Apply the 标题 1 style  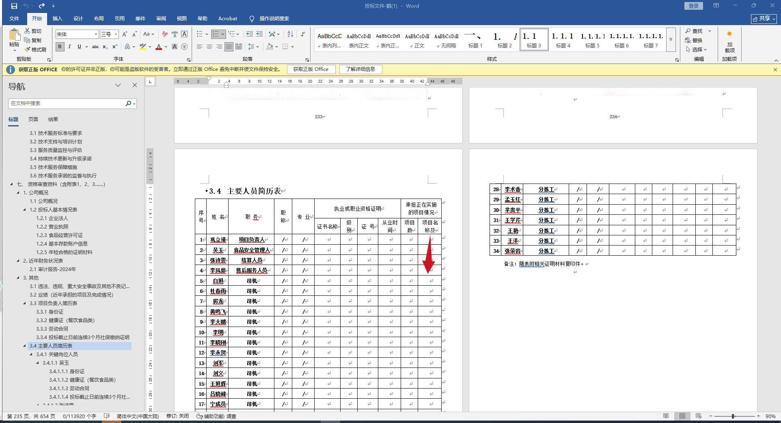click(475, 40)
